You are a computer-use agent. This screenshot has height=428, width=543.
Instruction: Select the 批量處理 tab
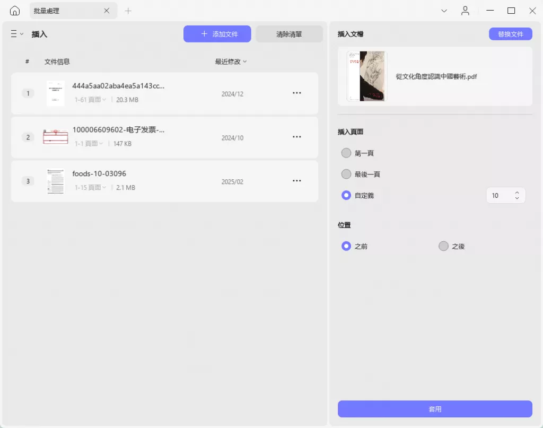(x=73, y=11)
